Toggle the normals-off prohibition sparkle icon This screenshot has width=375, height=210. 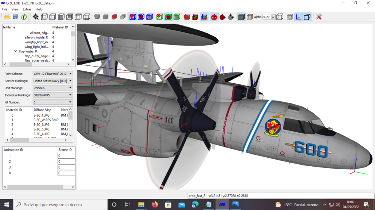pyautogui.click(x=214, y=17)
